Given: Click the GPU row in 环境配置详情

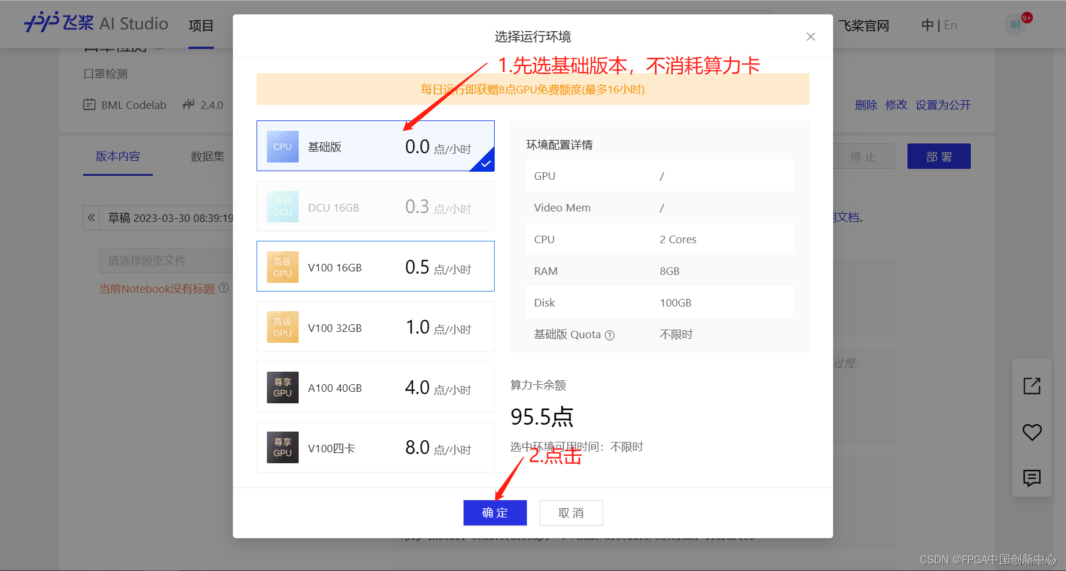Looking at the screenshot, I should (660, 176).
